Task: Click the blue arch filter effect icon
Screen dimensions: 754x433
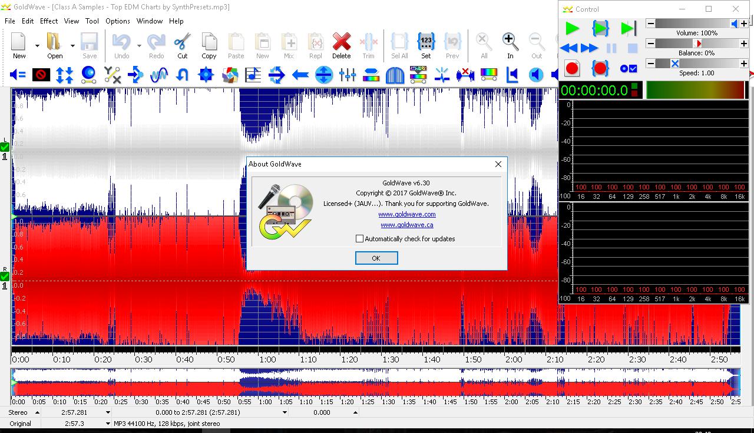Action: click(395, 75)
